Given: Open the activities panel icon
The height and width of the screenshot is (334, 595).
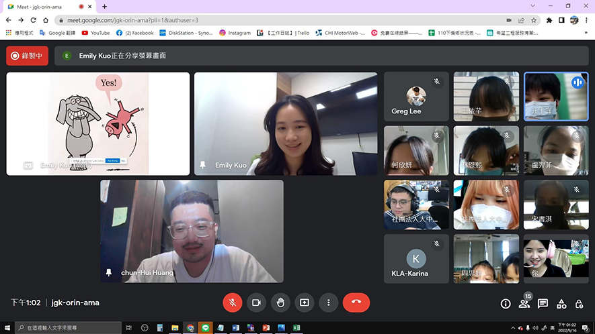Looking at the screenshot, I should coord(561,304).
